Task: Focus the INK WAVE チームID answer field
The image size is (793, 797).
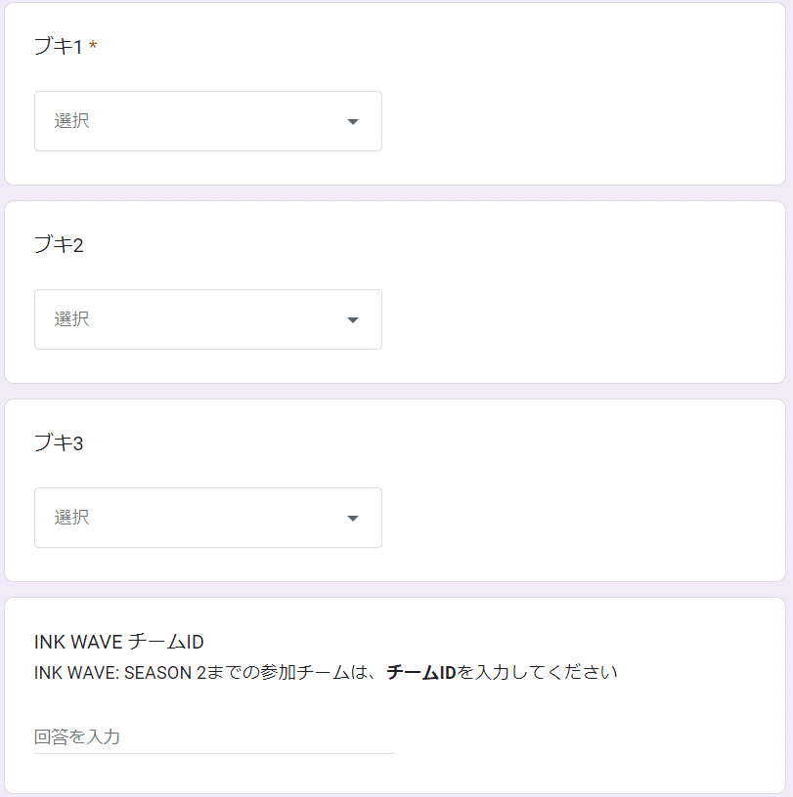Action: point(214,737)
